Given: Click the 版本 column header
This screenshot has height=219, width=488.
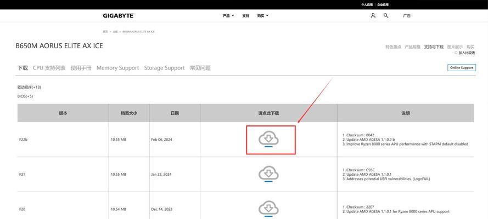Looking at the screenshot, I should coord(63,113).
